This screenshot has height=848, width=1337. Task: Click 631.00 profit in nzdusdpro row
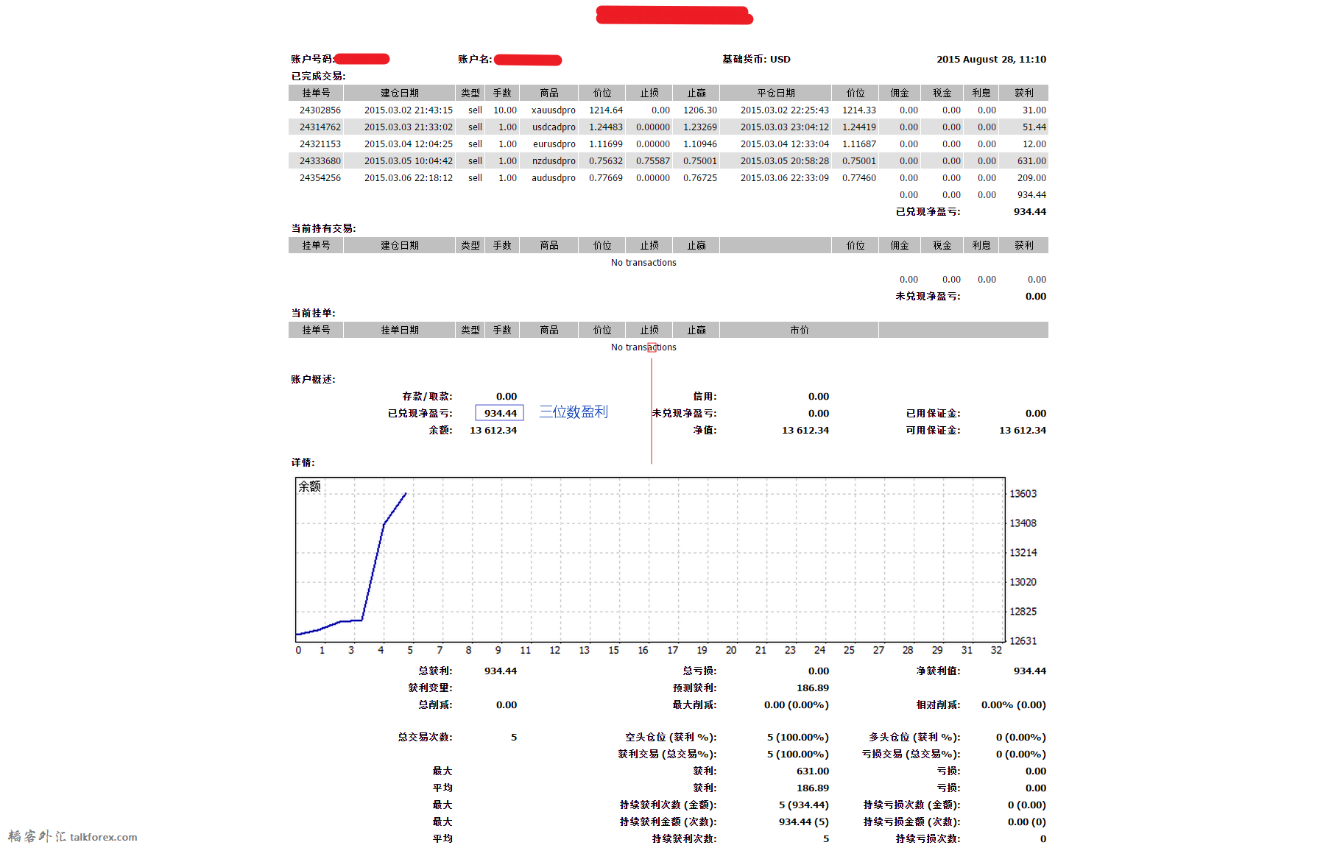point(1031,161)
